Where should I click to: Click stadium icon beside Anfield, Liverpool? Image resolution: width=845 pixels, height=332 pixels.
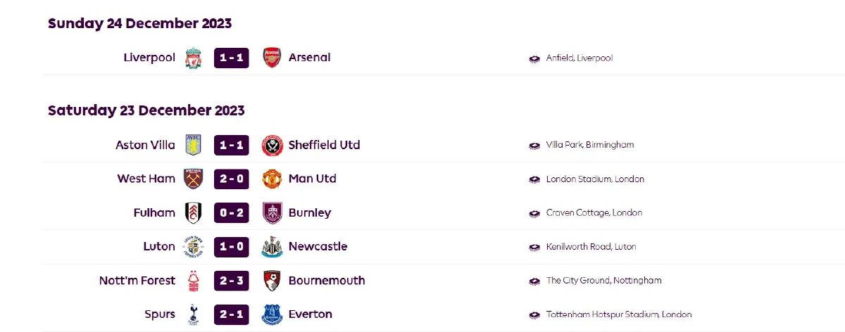pyautogui.click(x=534, y=58)
